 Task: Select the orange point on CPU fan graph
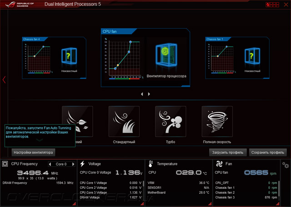pyautogui.click(x=118, y=65)
